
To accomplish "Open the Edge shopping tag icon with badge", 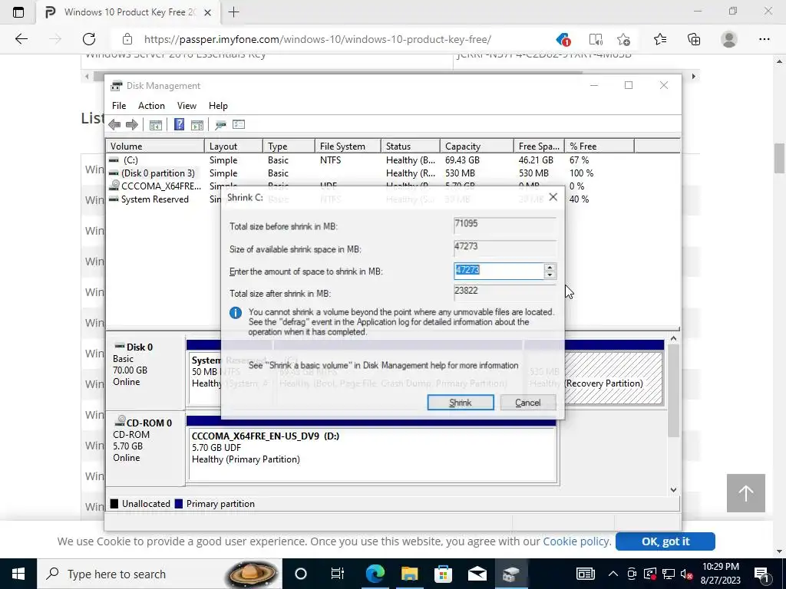I will 563,39.
